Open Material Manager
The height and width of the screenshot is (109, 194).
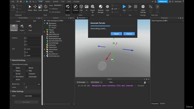101,9
